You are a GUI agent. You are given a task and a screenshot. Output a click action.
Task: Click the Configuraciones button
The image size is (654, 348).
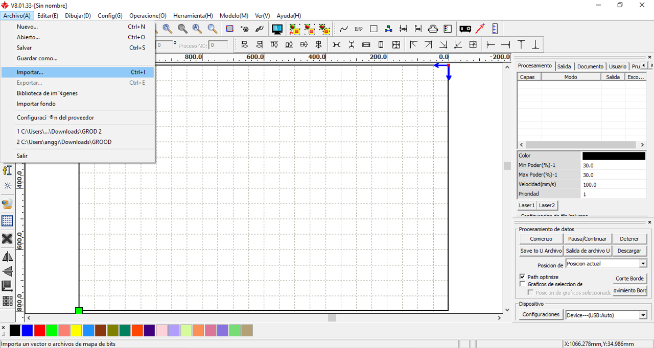pyautogui.click(x=541, y=315)
